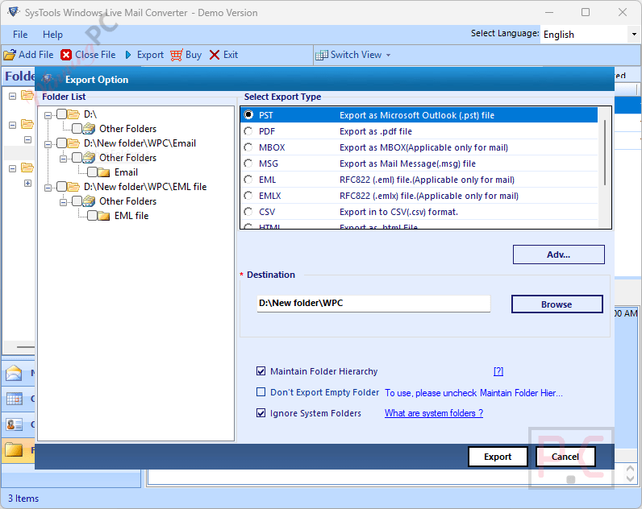Open the Select Language dropdown

pyautogui.click(x=634, y=35)
